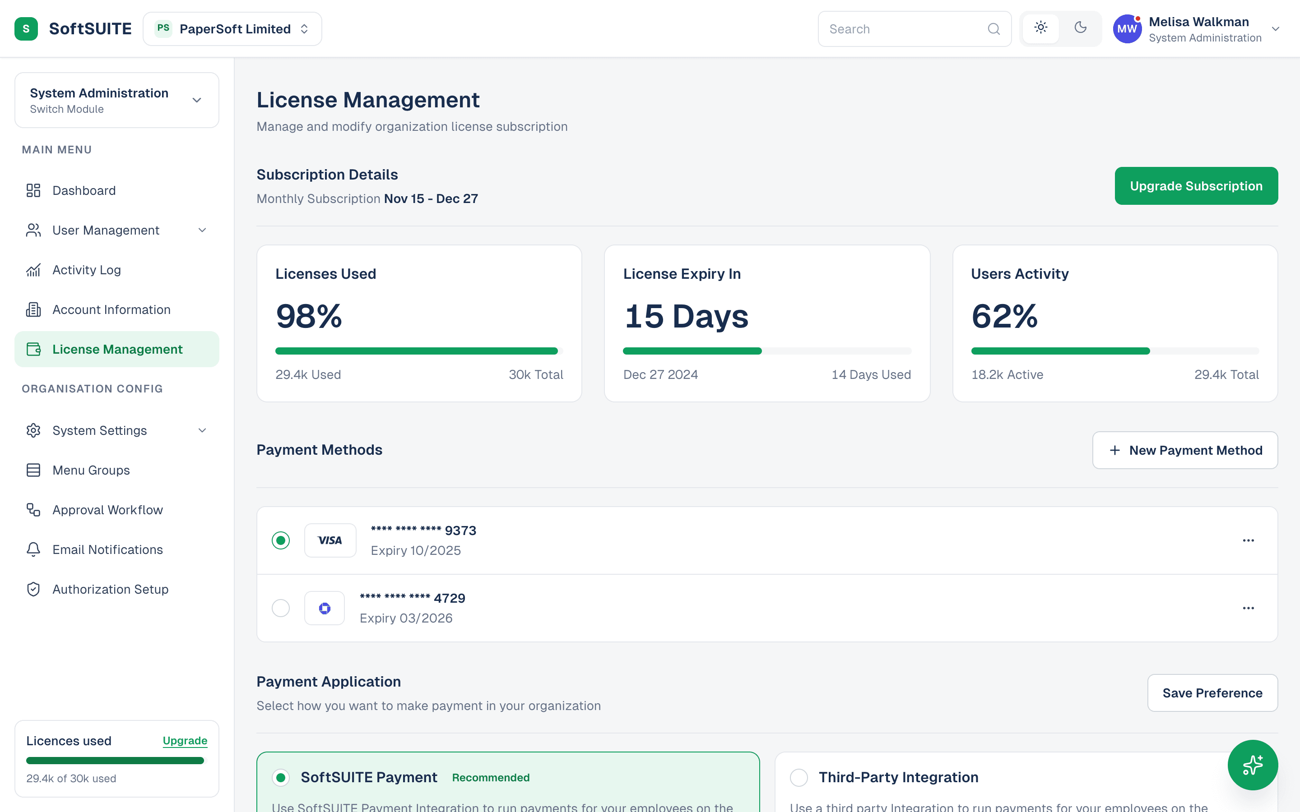Image resolution: width=1300 pixels, height=812 pixels.
Task: Click Upgrade Subscription button
Action: [x=1196, y=186]
